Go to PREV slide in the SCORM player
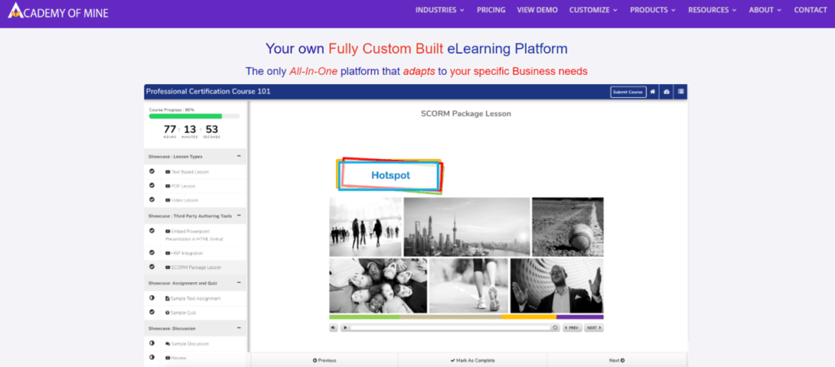The width and height of the screenshot is (835, 367). (572, 328)
